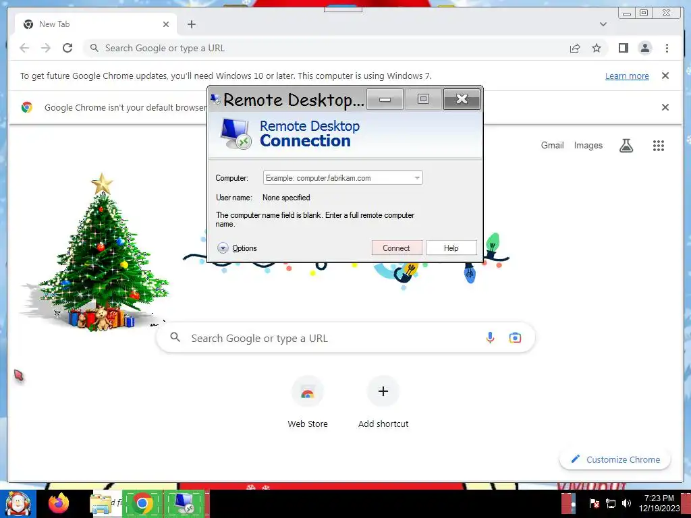691x518 pixels.
Task: Click Help in Remote Desktop Connection
Action: [451, 248]
